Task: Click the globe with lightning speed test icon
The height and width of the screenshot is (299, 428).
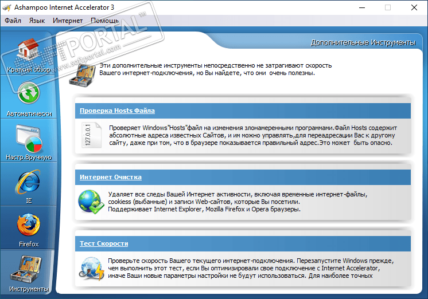Action: point(91,269)
